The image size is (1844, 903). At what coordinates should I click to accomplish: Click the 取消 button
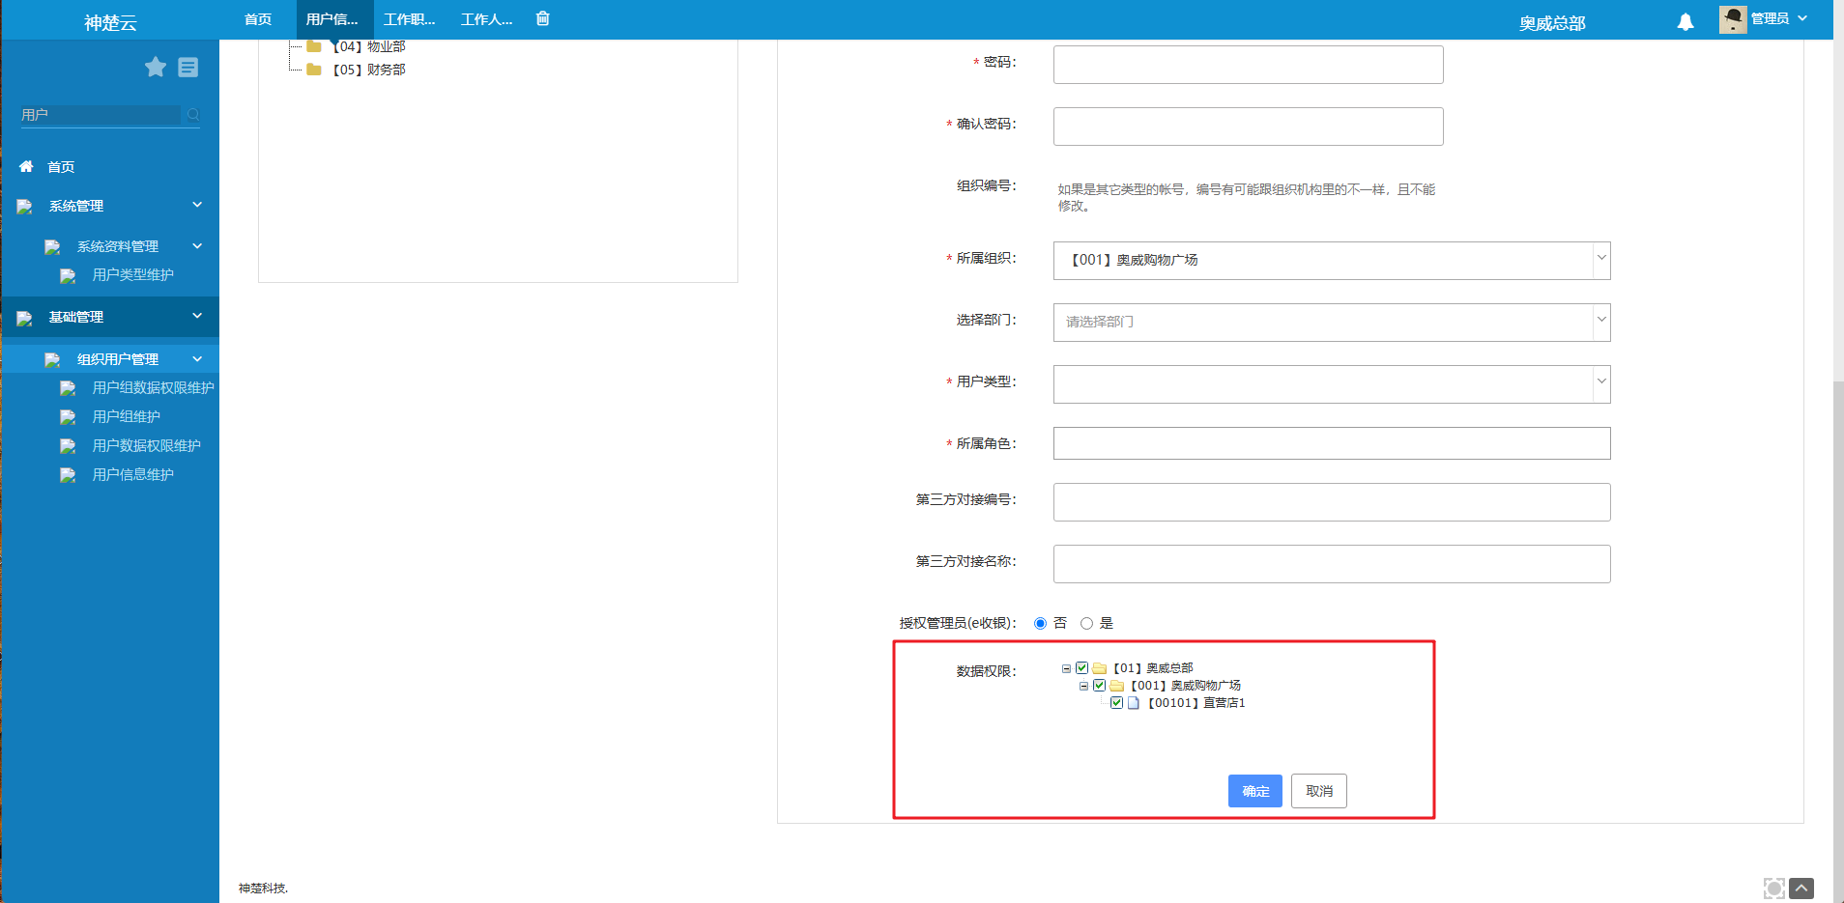pos(1319,791)
